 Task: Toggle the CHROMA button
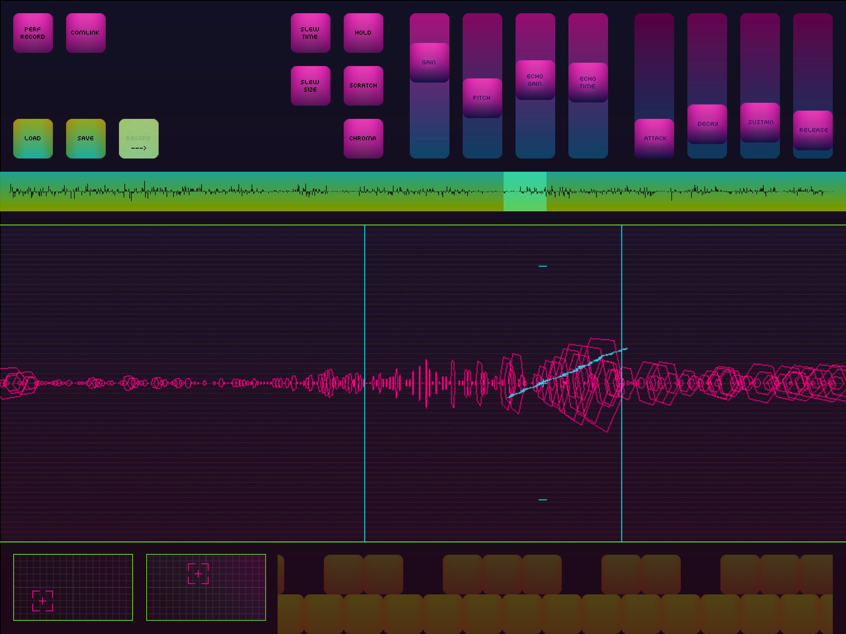tap(363, 139)
